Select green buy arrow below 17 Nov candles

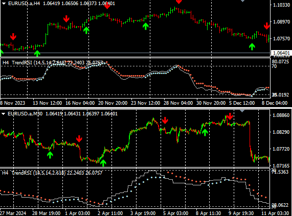pyautogui.click(x=86, y=30)
